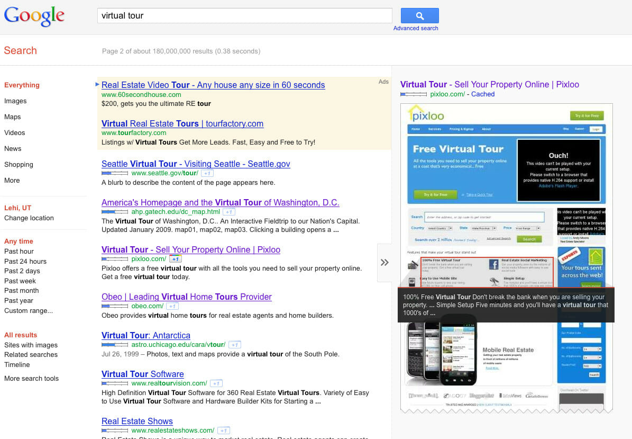The width and height of the screenshot is (632, 439).
Task: Switch to News results
Action: click(13, 148)
